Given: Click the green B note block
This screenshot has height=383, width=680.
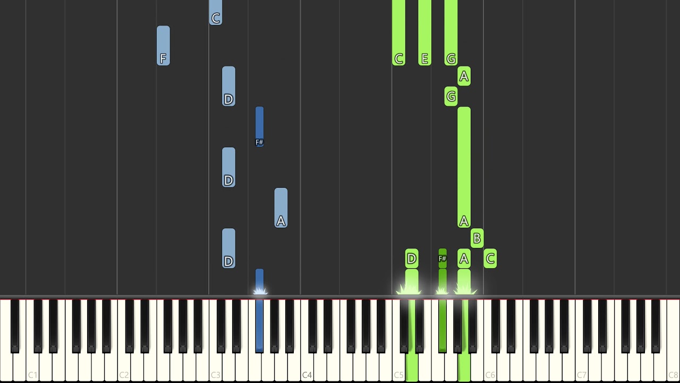Looking at the screenshot, I should pyautogui.click(x=477, y=238).
